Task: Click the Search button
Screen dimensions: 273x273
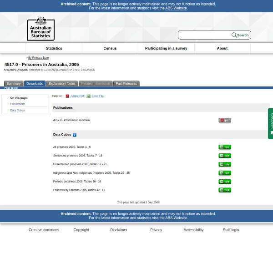Action: 240,35
